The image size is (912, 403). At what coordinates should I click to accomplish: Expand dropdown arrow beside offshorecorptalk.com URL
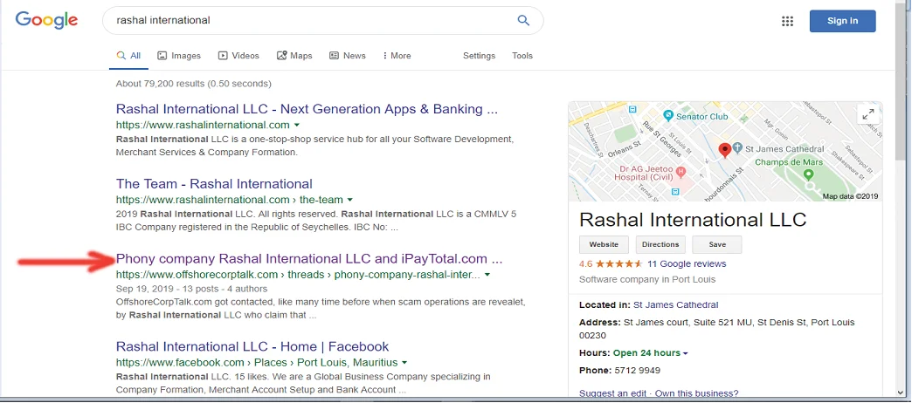coord(487,275)
